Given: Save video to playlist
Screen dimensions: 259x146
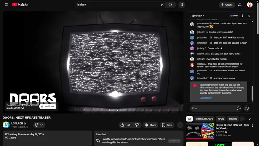Looking at the screenshot, I should pos(167,125).
